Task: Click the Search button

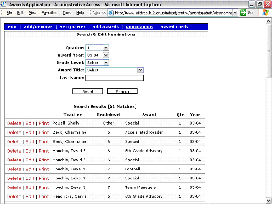Action: click(x=122, y=92)
